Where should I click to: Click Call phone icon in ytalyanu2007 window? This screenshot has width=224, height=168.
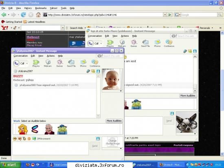[x=16, y=63]
